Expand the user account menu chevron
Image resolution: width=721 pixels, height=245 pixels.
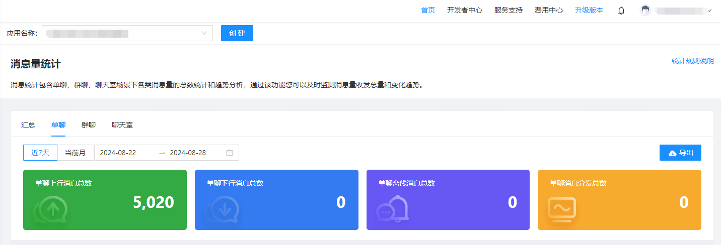click(x=710, y=11)
